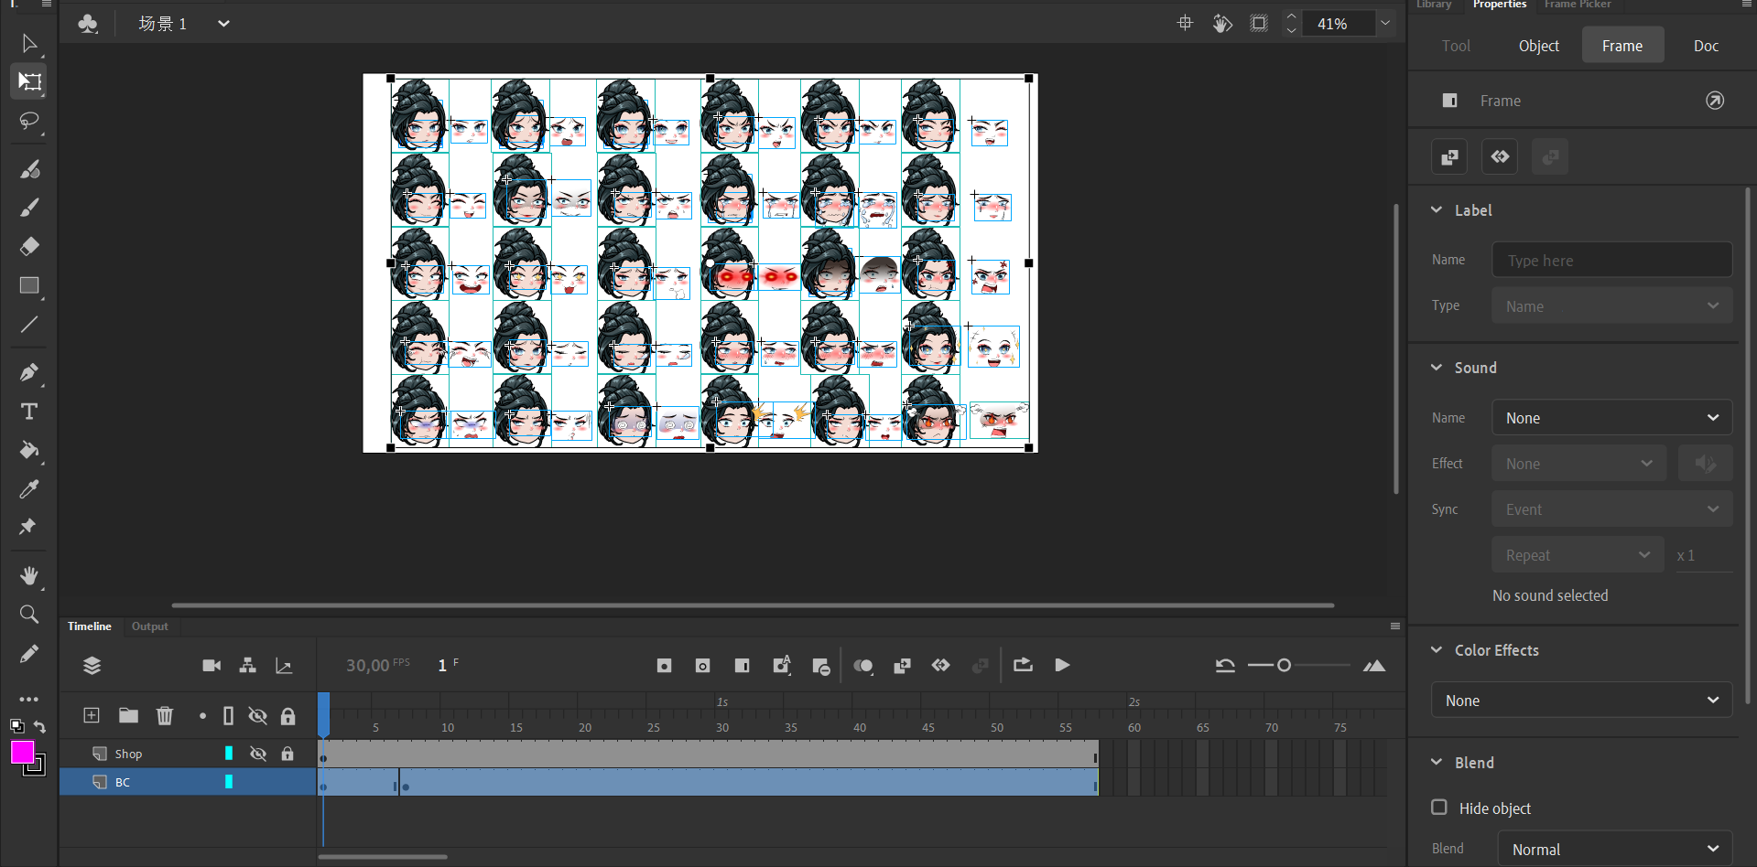Select the Eyedropper tool
This screenshot has width=1757, height=867.
(29, 489)
